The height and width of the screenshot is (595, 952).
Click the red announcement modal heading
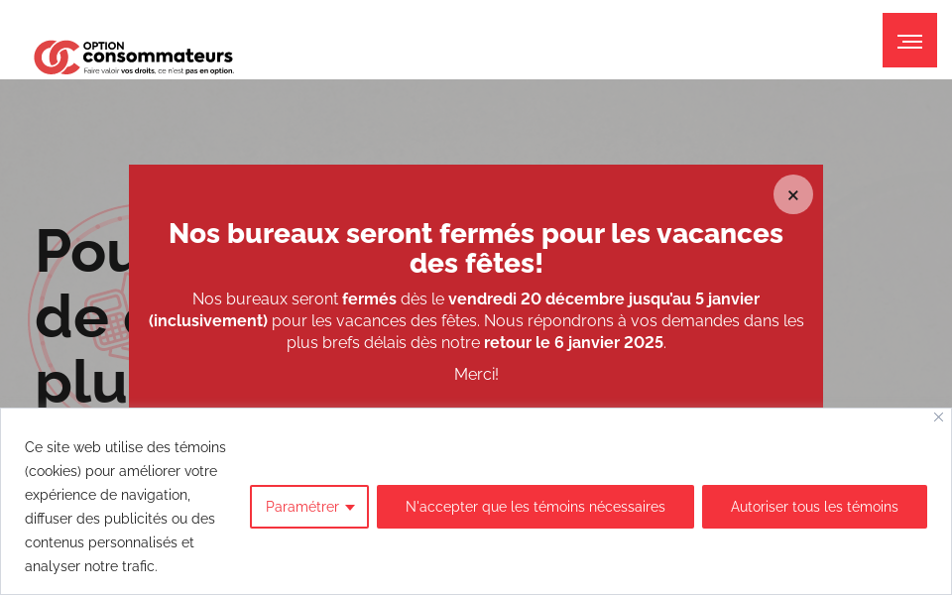click(476, 250)
